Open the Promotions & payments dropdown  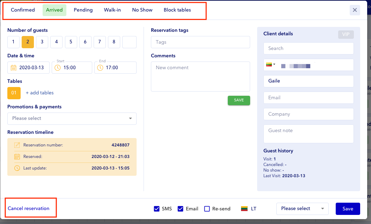pos(72,118)
